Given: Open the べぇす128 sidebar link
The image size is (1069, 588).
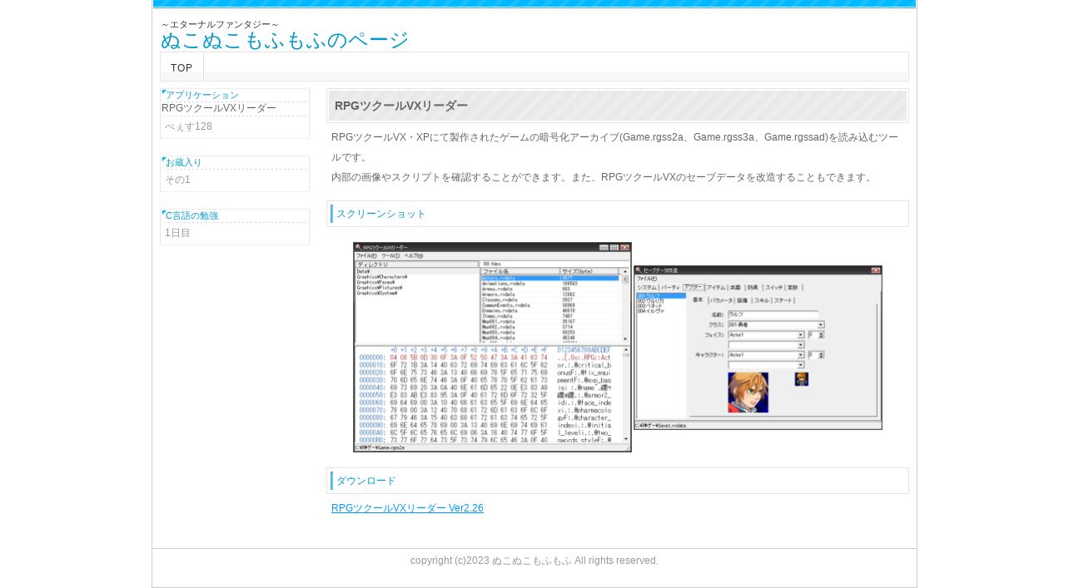Looking at the screenshot, I should (188, 126).
